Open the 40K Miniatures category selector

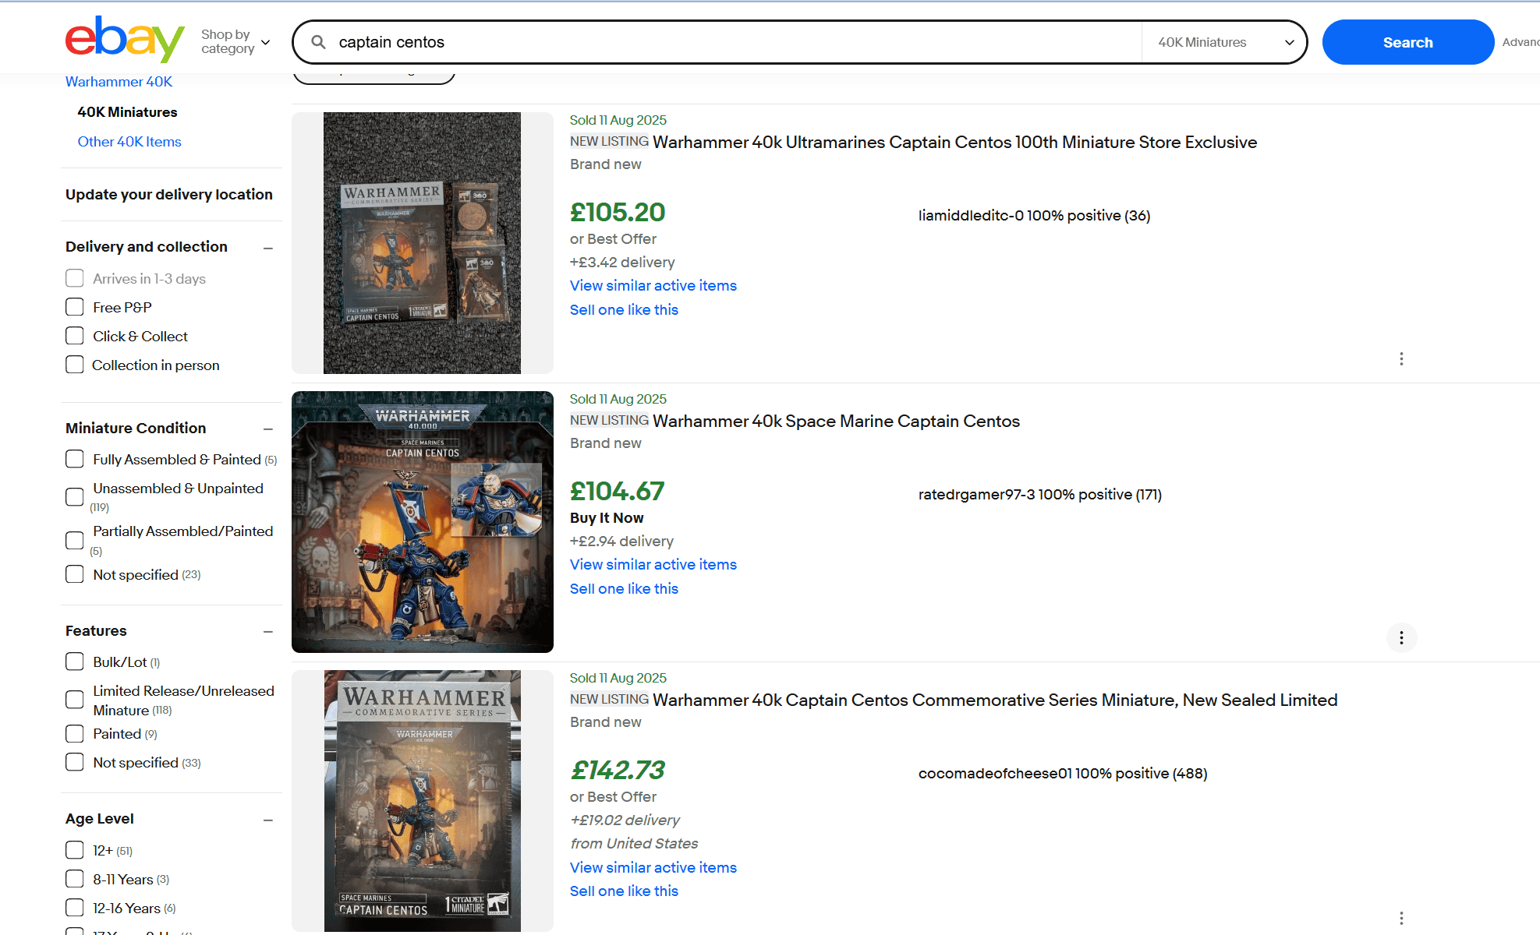1224,42
